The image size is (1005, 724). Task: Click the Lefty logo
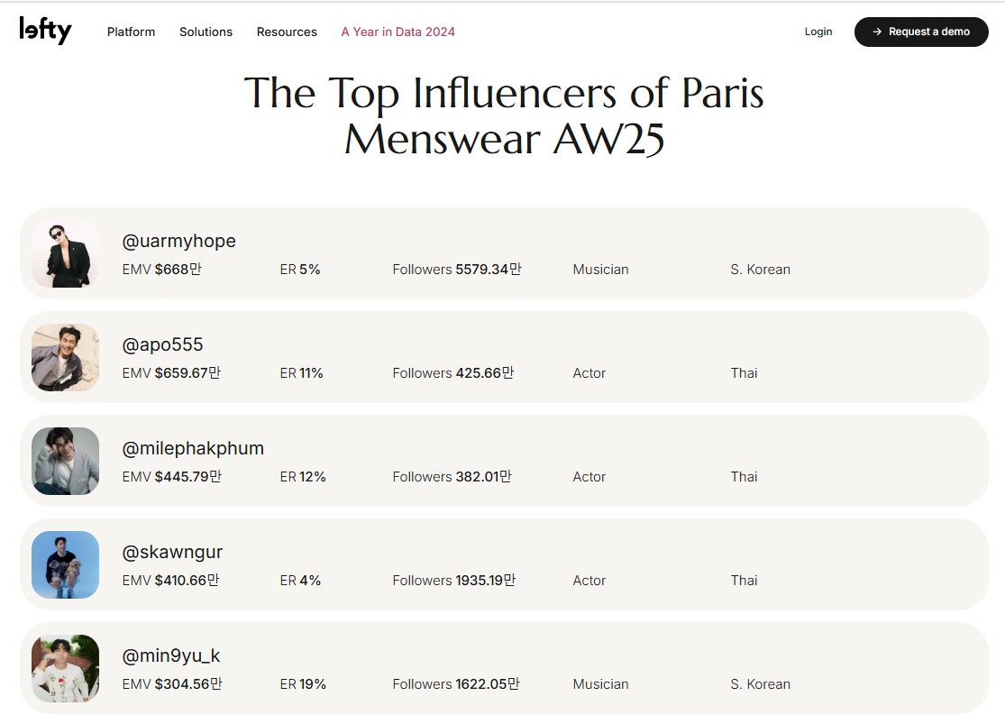click(x=45, y=31)
